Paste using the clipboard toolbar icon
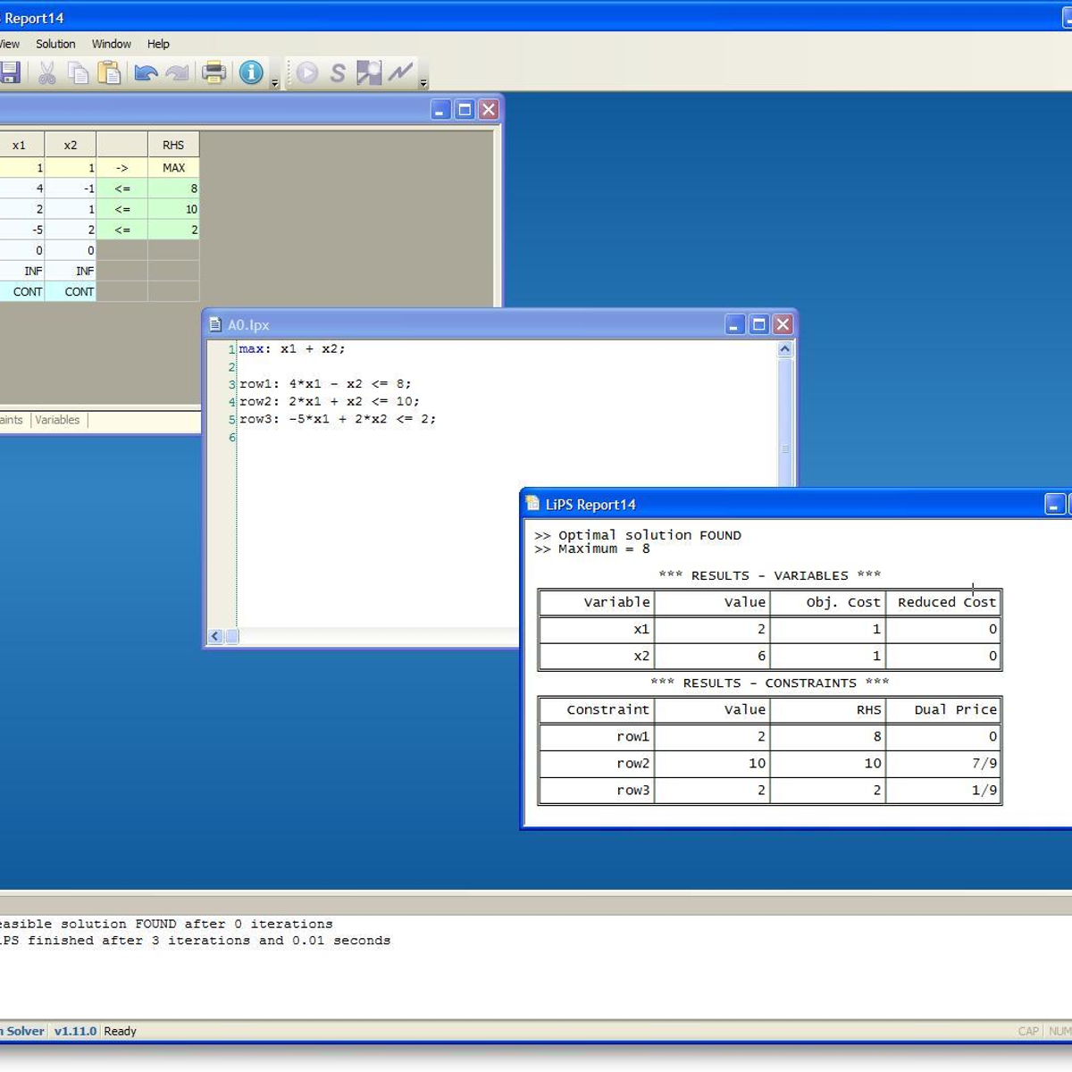Viewport: 1072px width, 1072px height. 111,73
